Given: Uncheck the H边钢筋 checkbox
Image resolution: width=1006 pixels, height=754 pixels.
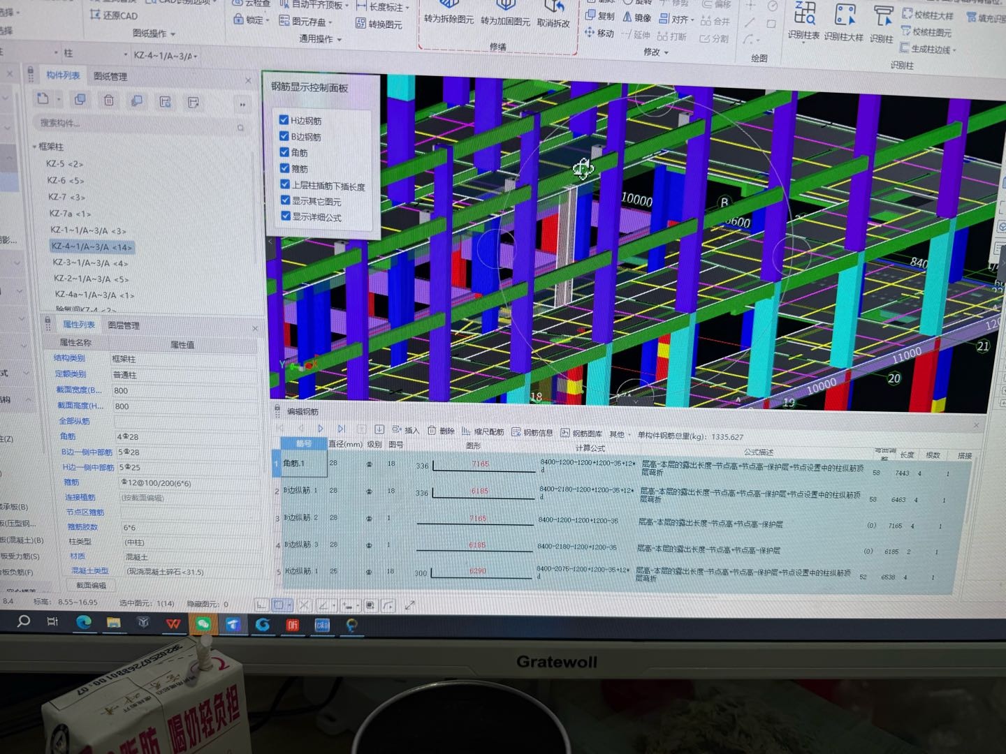Looking at the screenshot, I should (x=284, y=119).
